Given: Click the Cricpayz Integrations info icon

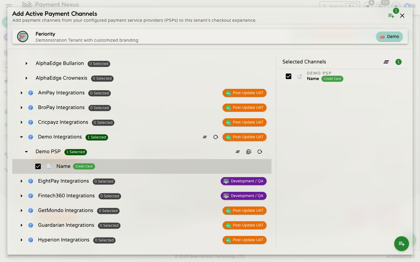Looking at the screenshot, I should tap(31, 122).
